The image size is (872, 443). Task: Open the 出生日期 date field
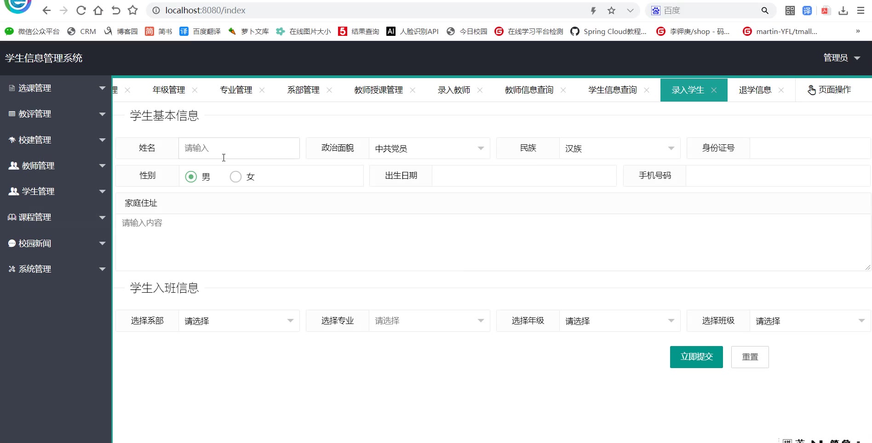(524, 176)
